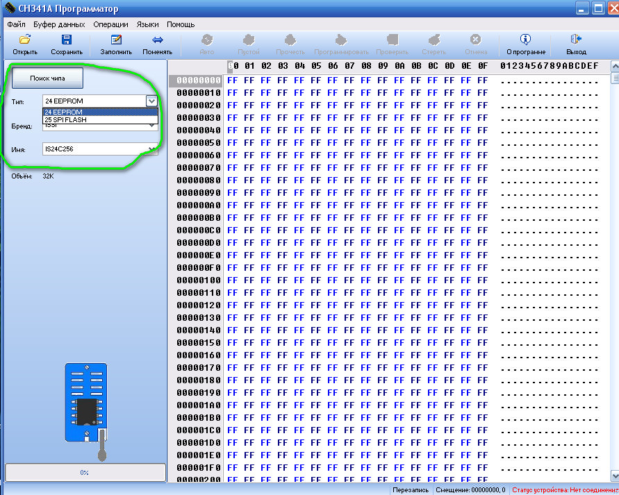The height and width of the screenshot is (495, 619).
Task: Select address row 00000010
Action: 198,93
